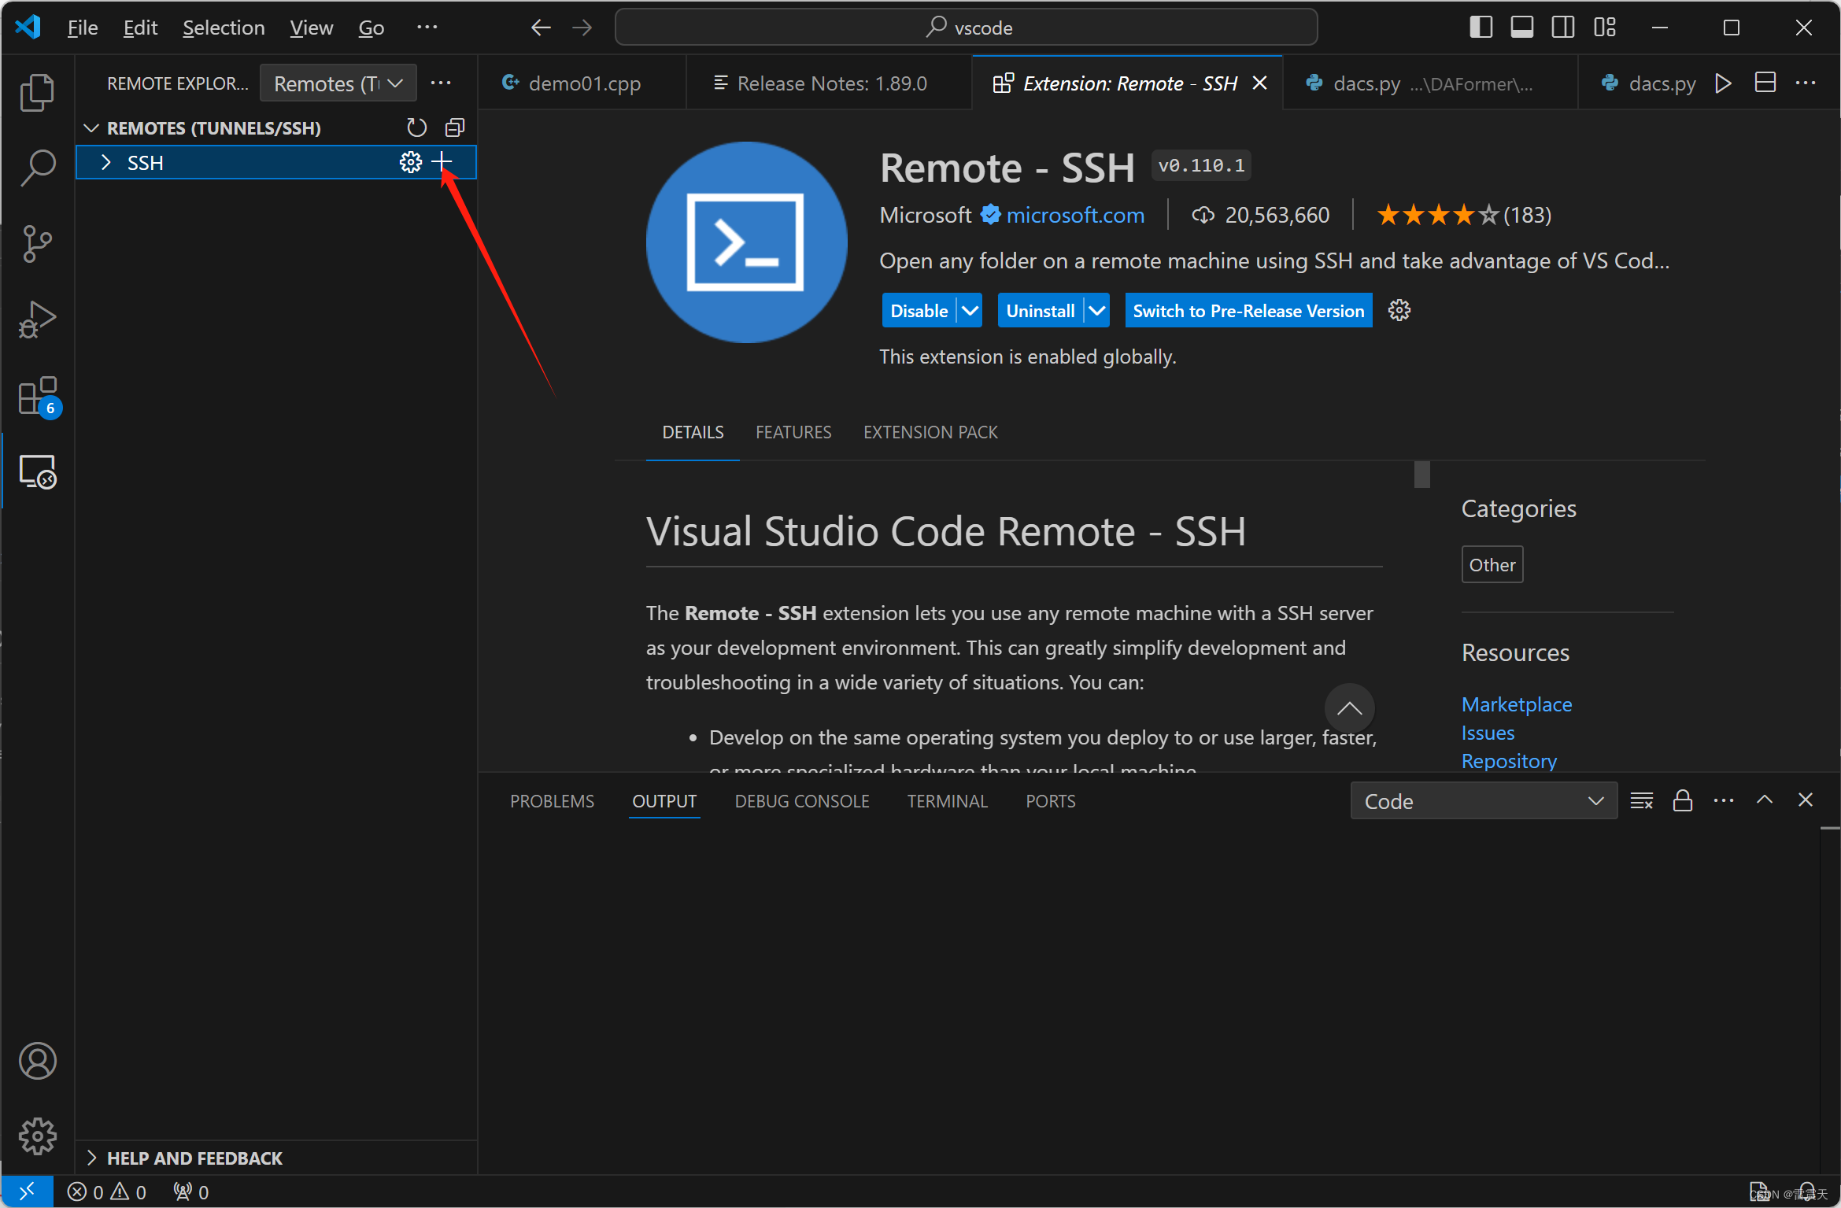
Task: Toggle output auto-scroll lock
Action: (x=1683, y=801)
